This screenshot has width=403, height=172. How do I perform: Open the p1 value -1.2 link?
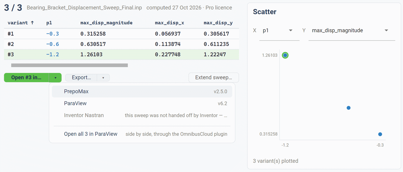pyautogui.click(x=53, y=55)
